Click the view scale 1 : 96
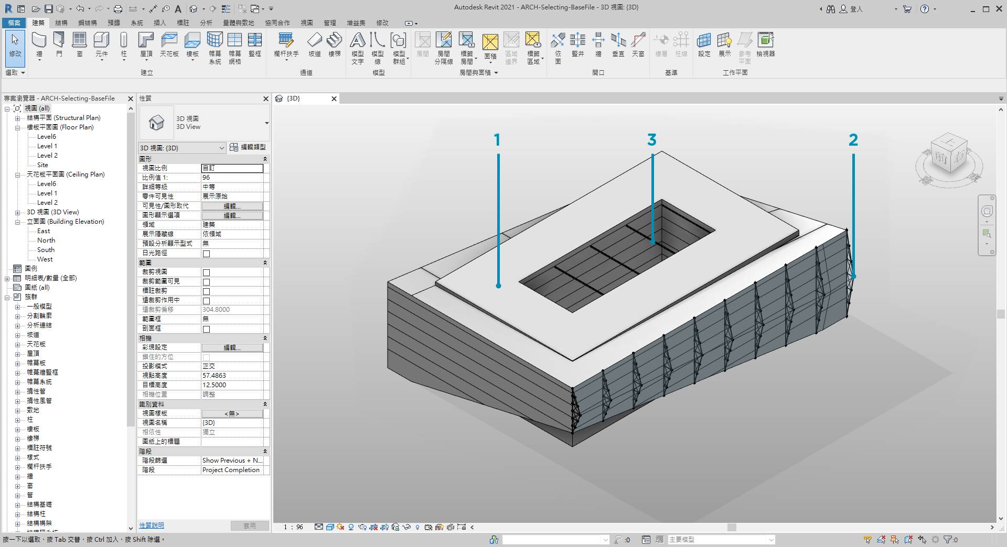The height and width of the screenshot is (547, 1007). [x=294, y=527]
